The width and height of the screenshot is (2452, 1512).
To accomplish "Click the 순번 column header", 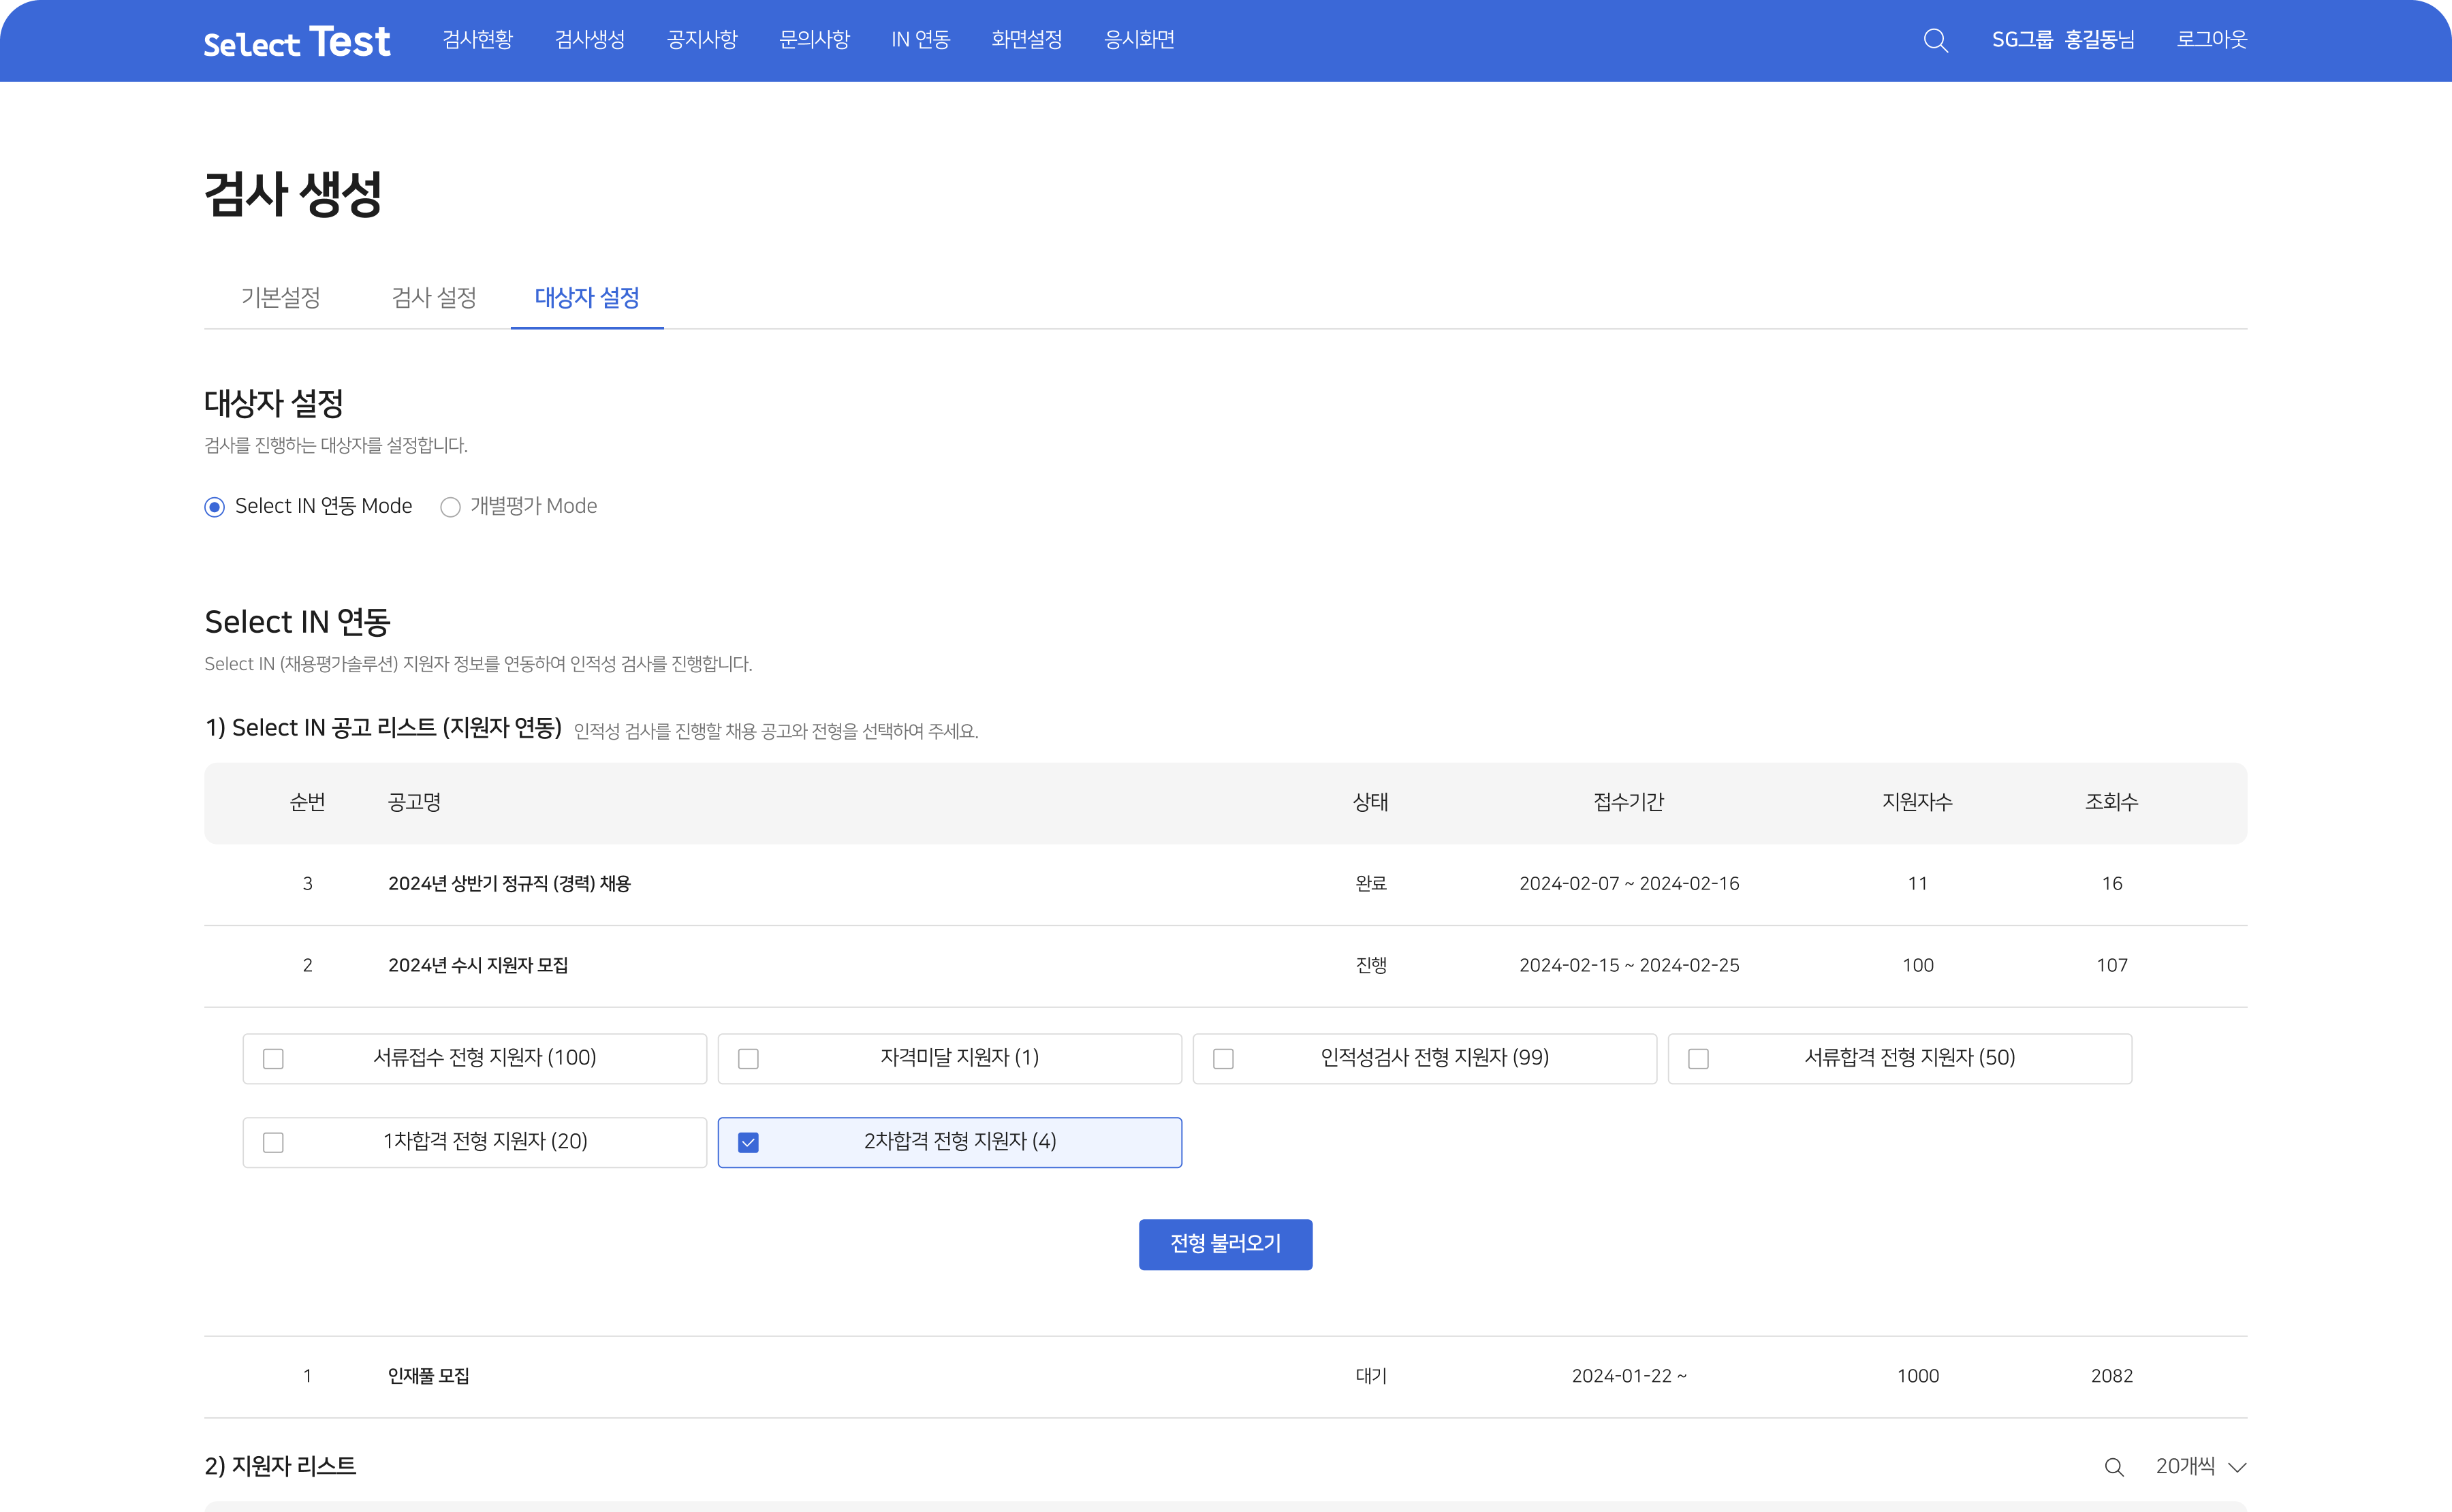I will [x=307, y=803].
